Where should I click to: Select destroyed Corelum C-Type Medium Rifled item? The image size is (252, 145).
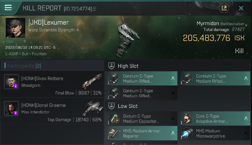tap(141, 93)
